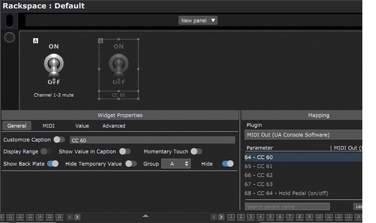Open the New panel dropdown
The width and height of the screenshot is (376, 223).
tap(198, 20)
